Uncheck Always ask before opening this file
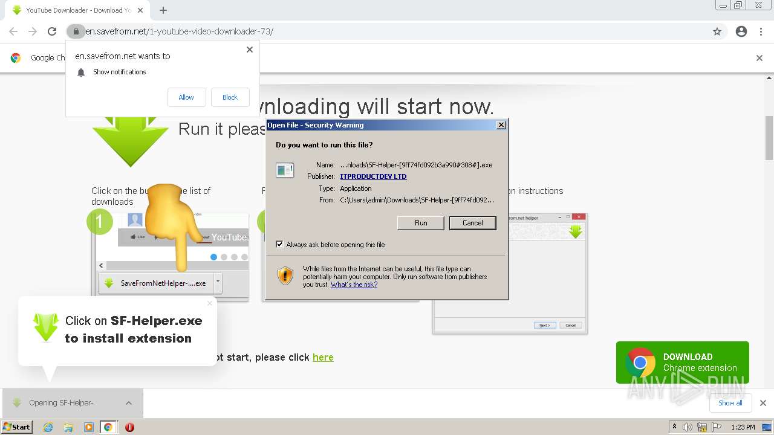Viewport: 774px width, 435px height. [x=279, y=245]
